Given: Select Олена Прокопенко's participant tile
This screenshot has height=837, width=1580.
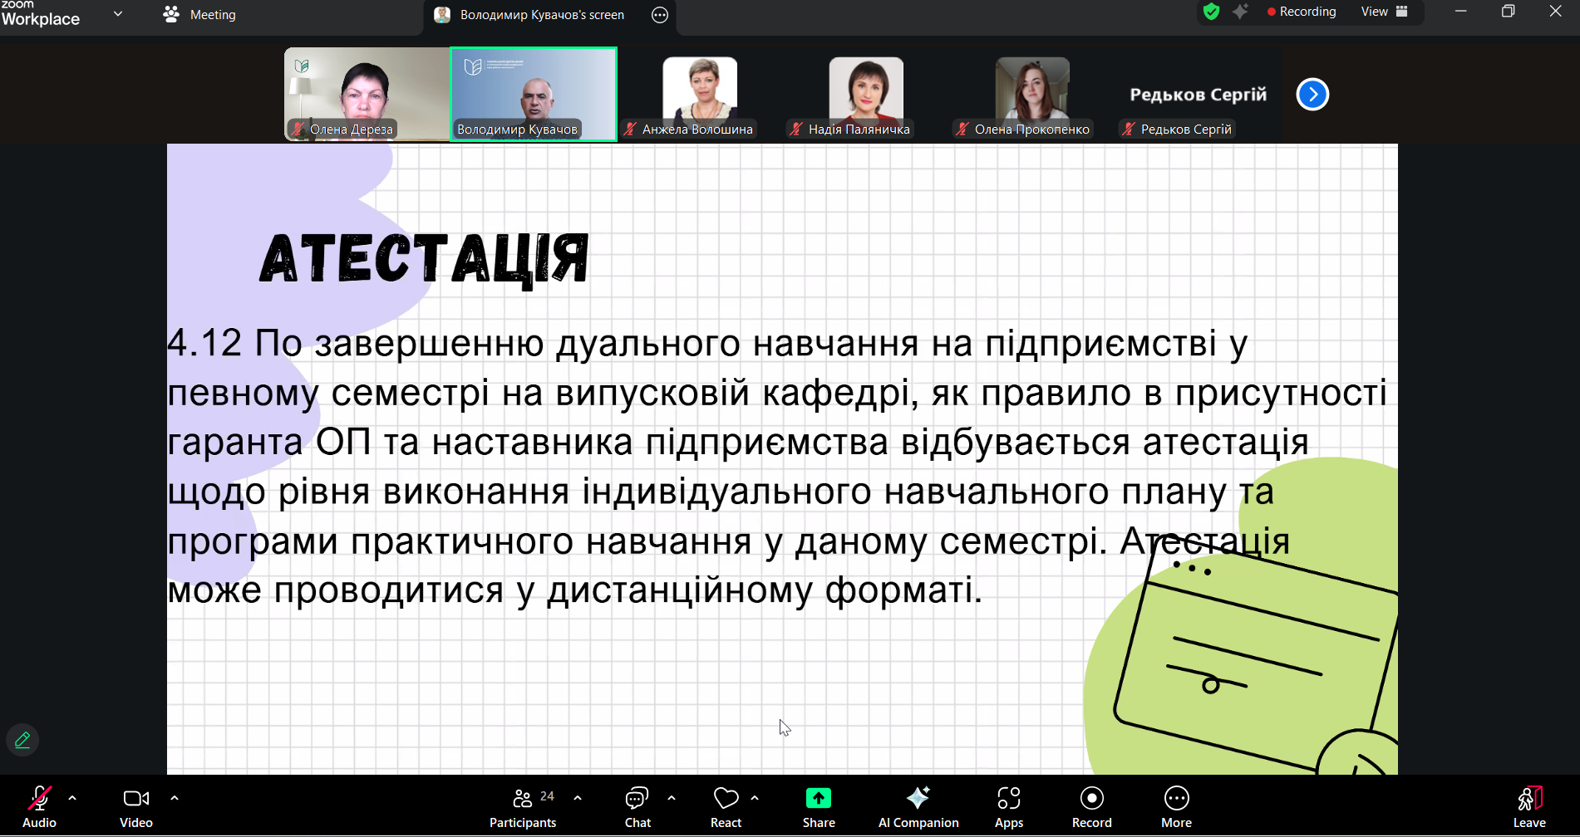Looking at the screenshot, I should [1032, 94].
